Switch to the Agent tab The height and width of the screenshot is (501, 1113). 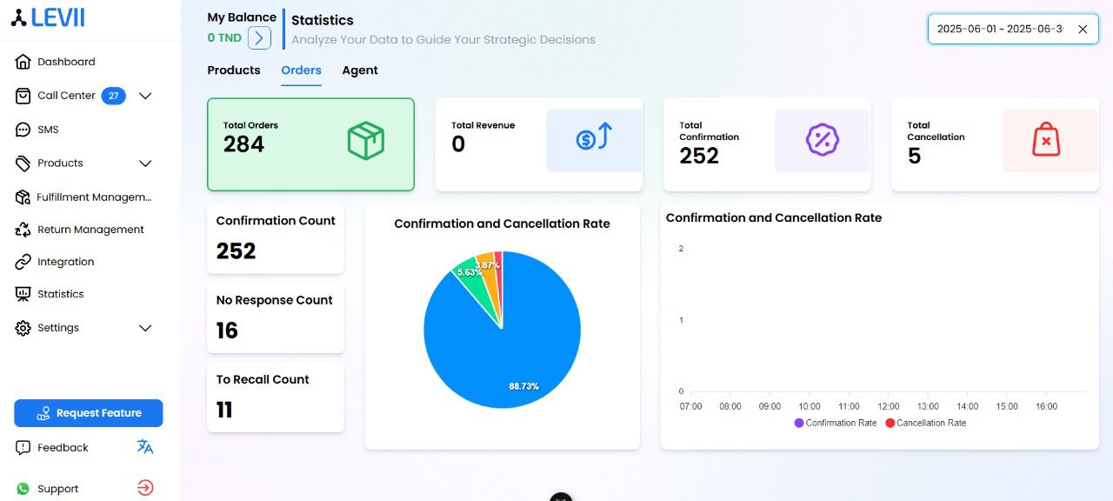click(360, 70)
